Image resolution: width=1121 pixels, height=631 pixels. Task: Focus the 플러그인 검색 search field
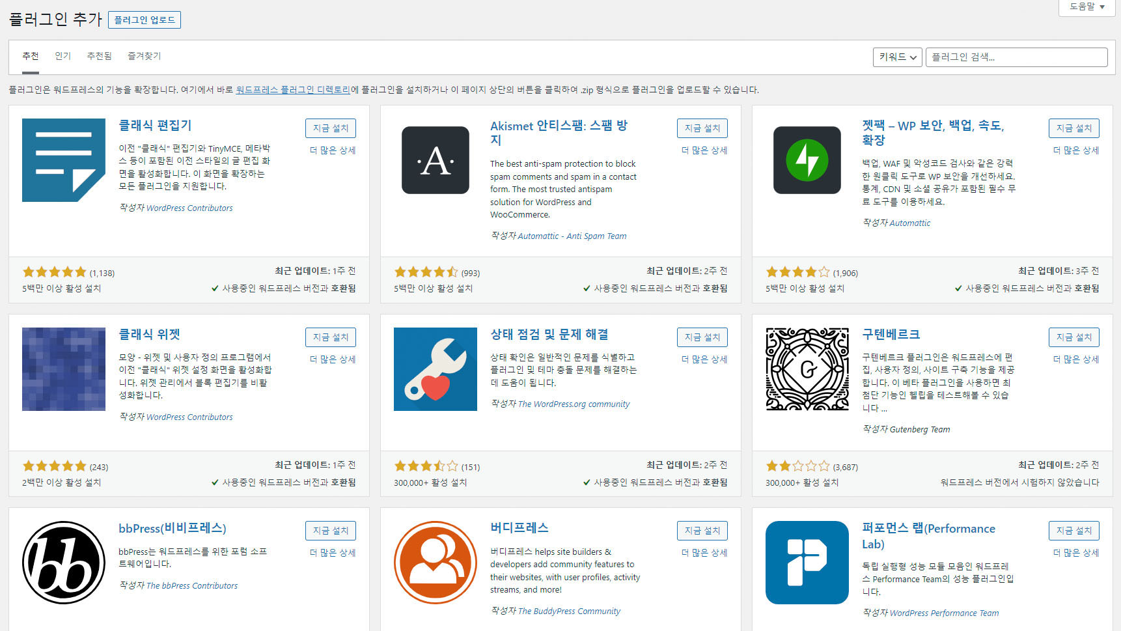tap(1016, 57)
